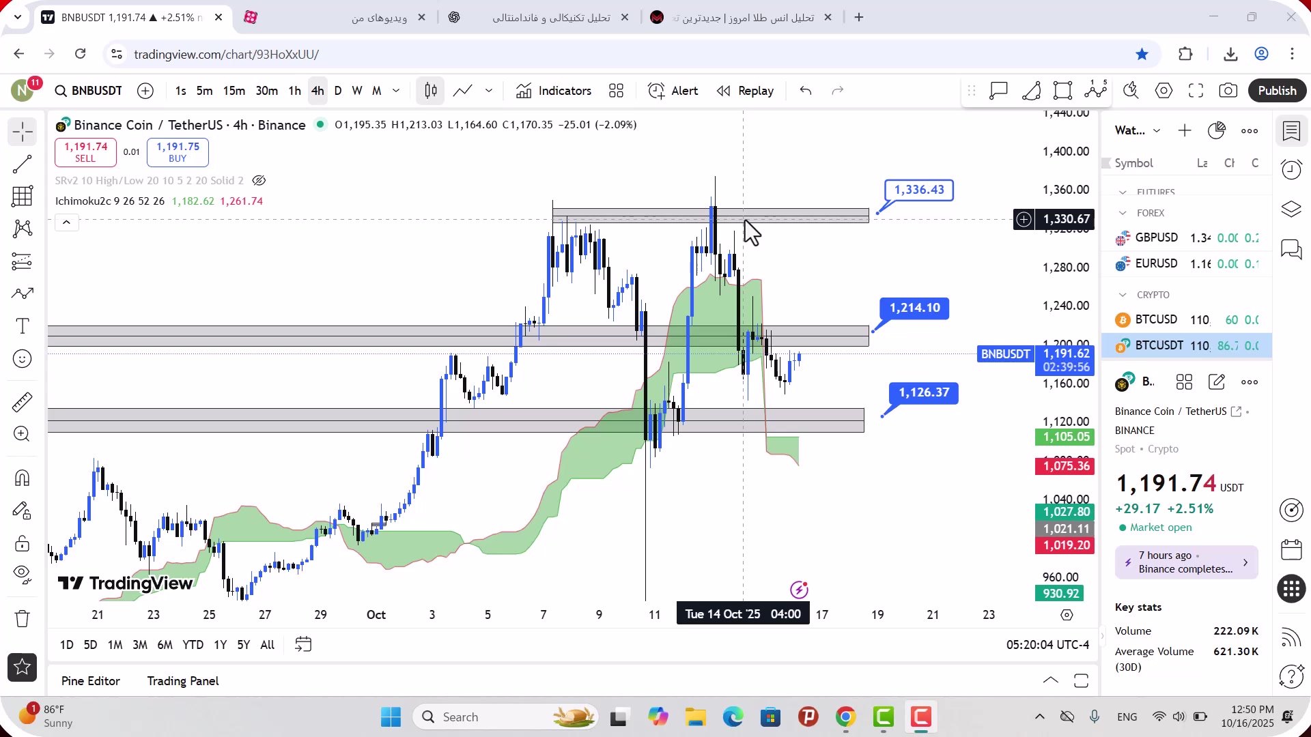This screenshot has width=1311, height=737.
Task: Expand chart type dropdown arrow
Action: (x=489, y=91)
